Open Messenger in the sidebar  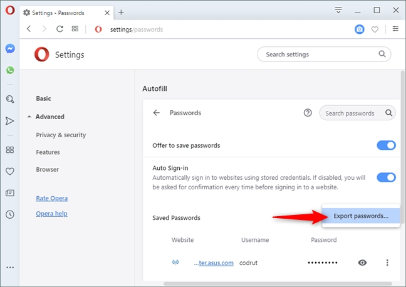pyautogui.click(x=10, y=48)
